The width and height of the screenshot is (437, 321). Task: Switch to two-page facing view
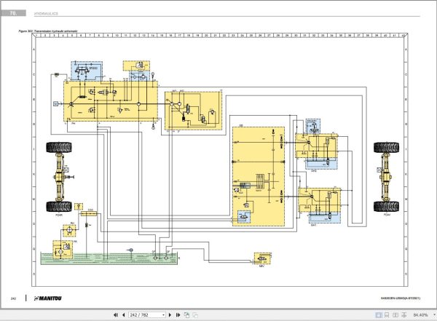(x=395, y=315)
